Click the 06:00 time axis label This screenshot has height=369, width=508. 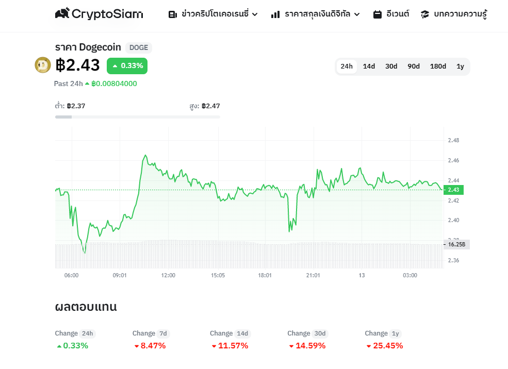coord(71,275)
